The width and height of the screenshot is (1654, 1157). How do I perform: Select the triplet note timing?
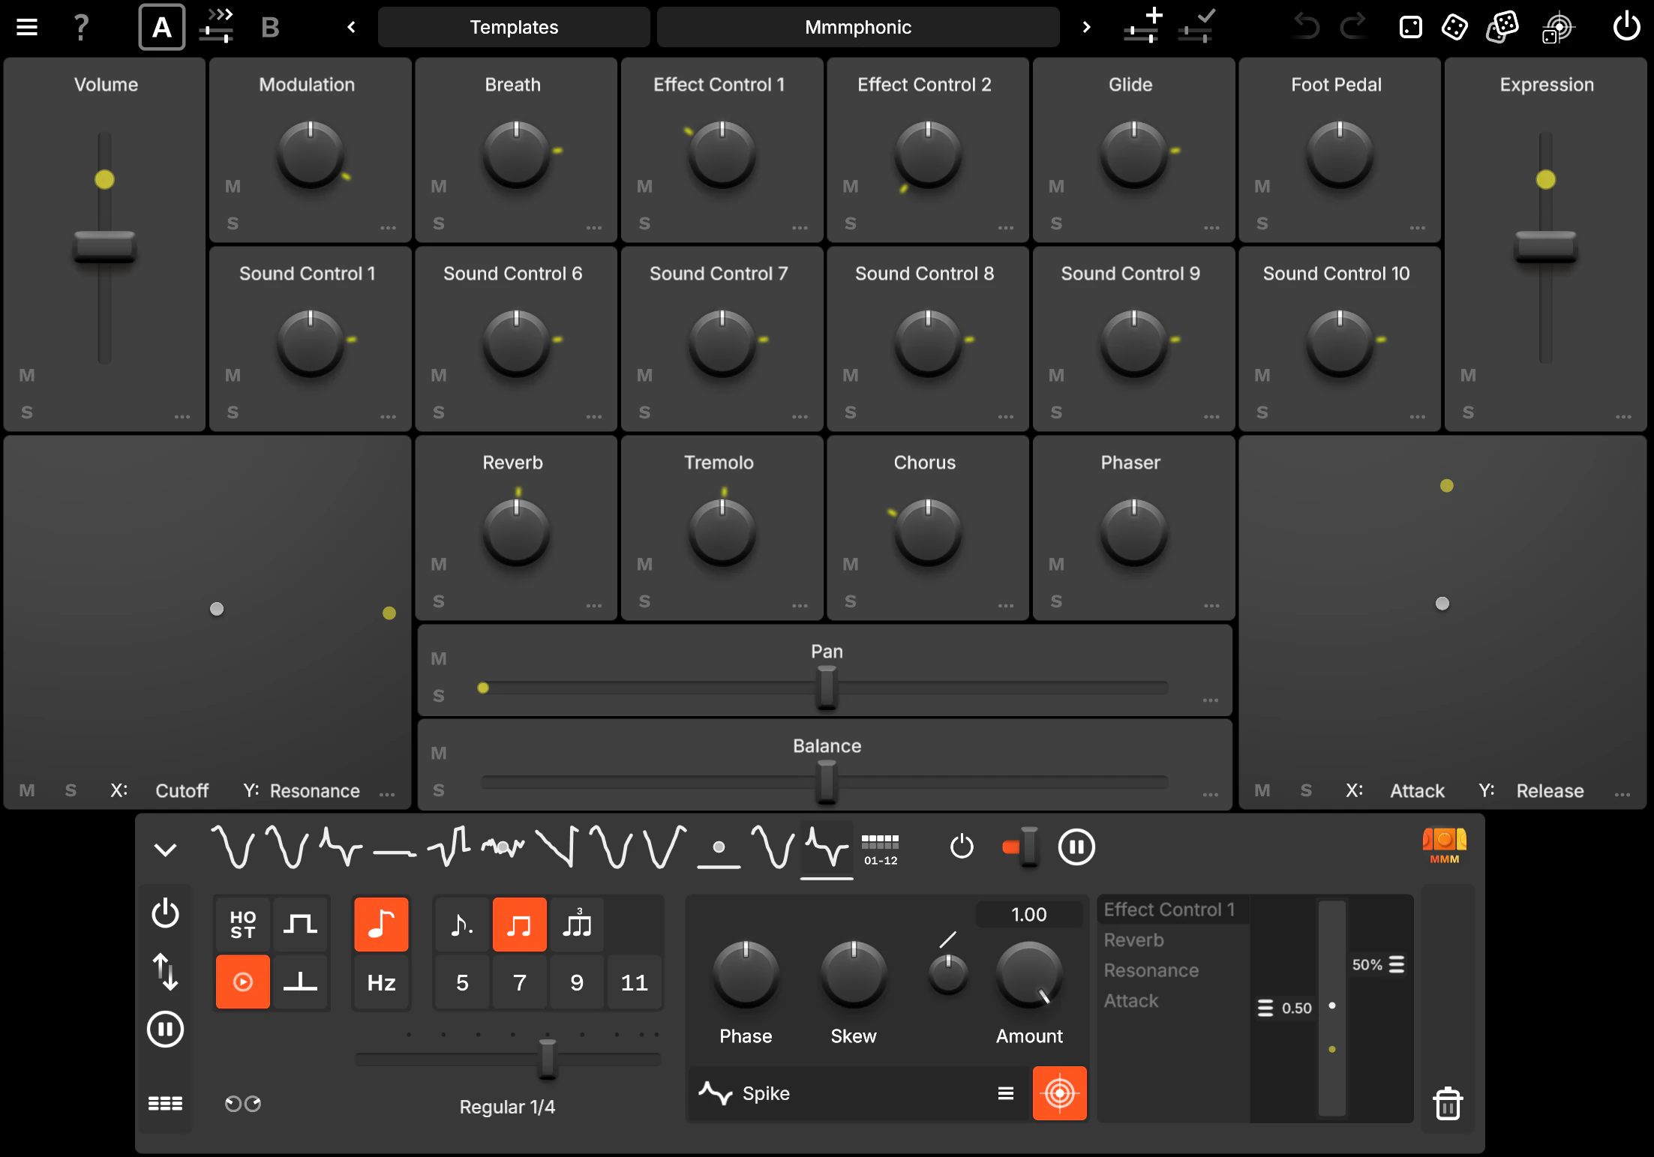[x=577, y=924]
